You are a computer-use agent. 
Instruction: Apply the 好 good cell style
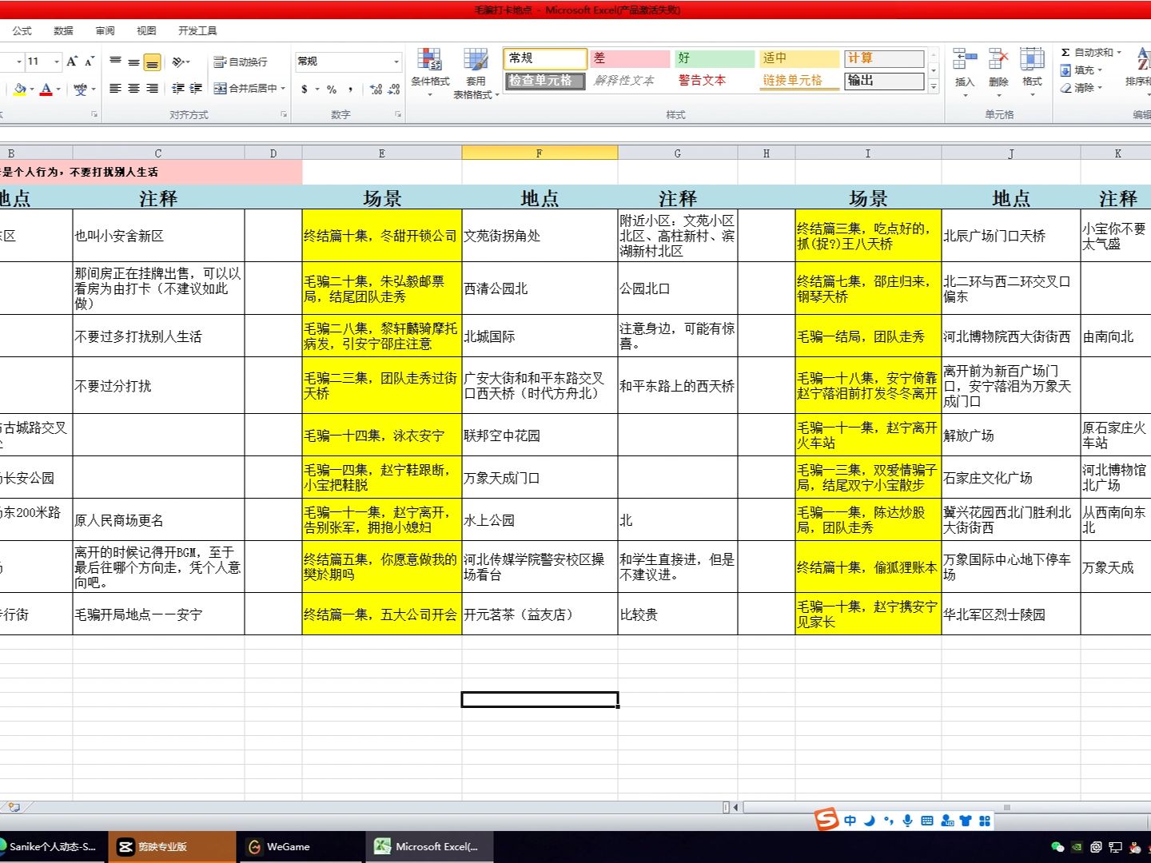(715, 58)
